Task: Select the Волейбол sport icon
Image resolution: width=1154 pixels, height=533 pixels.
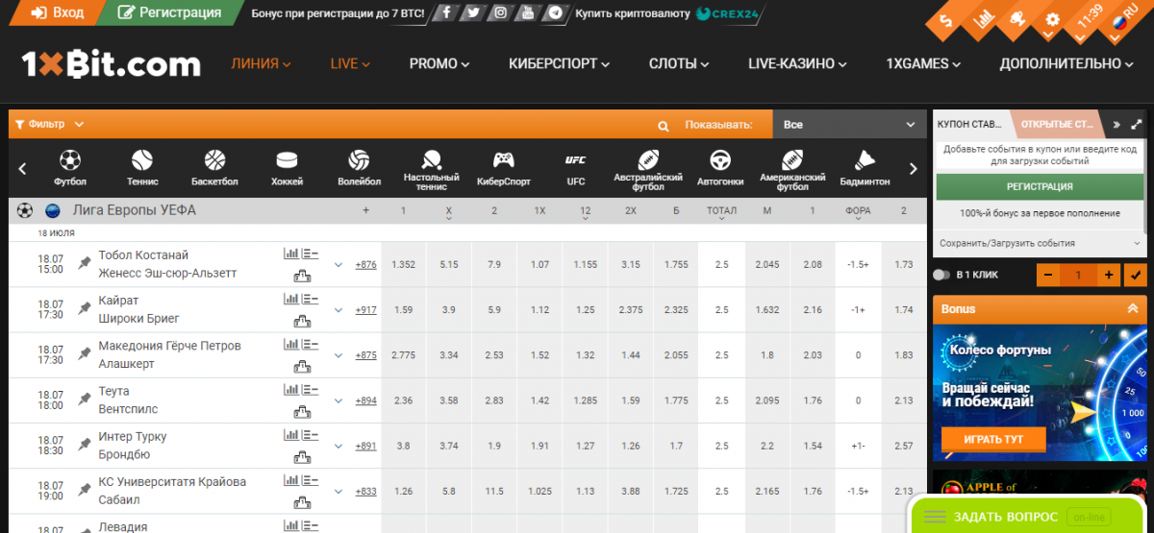Action: (x=359, y=168)
